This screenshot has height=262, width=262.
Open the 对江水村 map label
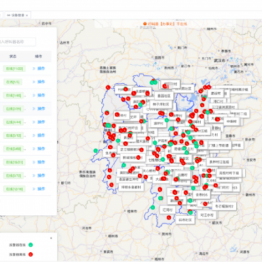207,215
